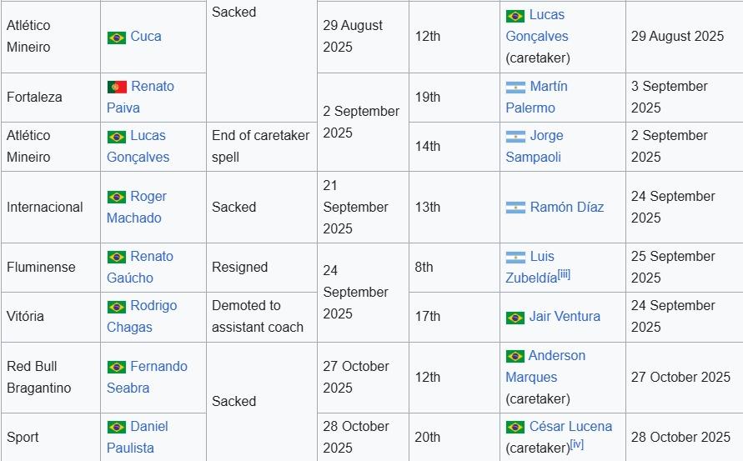Open the Fernando Seabra link
743x461 pixels.
coord(158,367)
